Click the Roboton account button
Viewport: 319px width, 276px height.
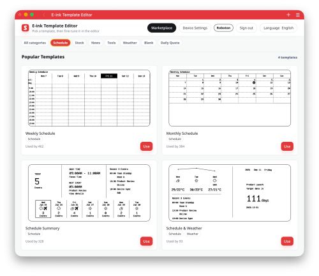click(x=223, y=28)
